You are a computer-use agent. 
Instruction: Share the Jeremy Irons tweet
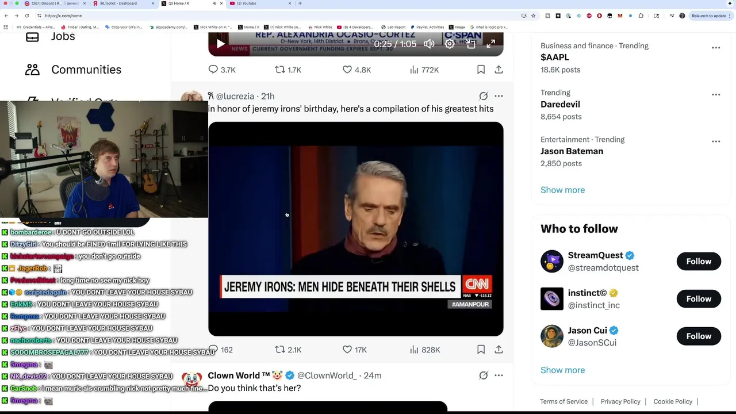pos(499,350)
